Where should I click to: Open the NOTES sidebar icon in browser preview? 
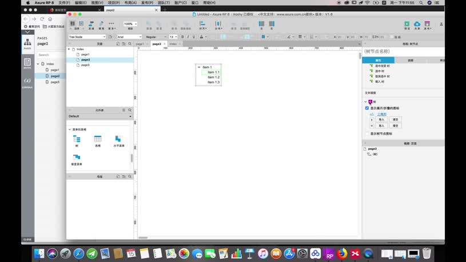[27, 63]
